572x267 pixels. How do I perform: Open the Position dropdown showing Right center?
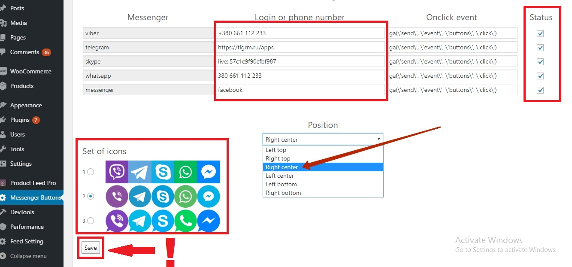pos(323,140)
